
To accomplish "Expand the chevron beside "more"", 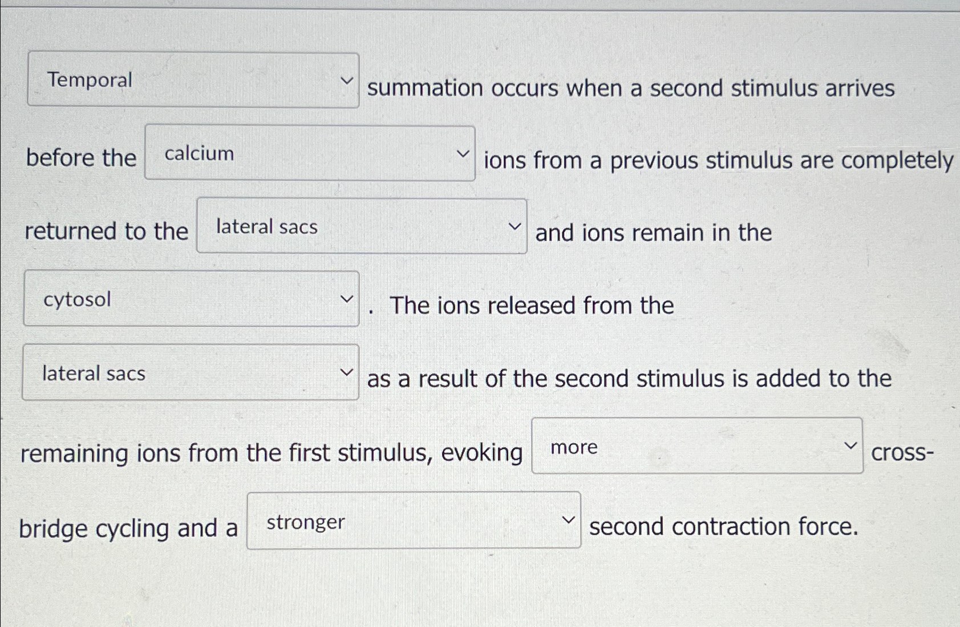I will point(850,446).
